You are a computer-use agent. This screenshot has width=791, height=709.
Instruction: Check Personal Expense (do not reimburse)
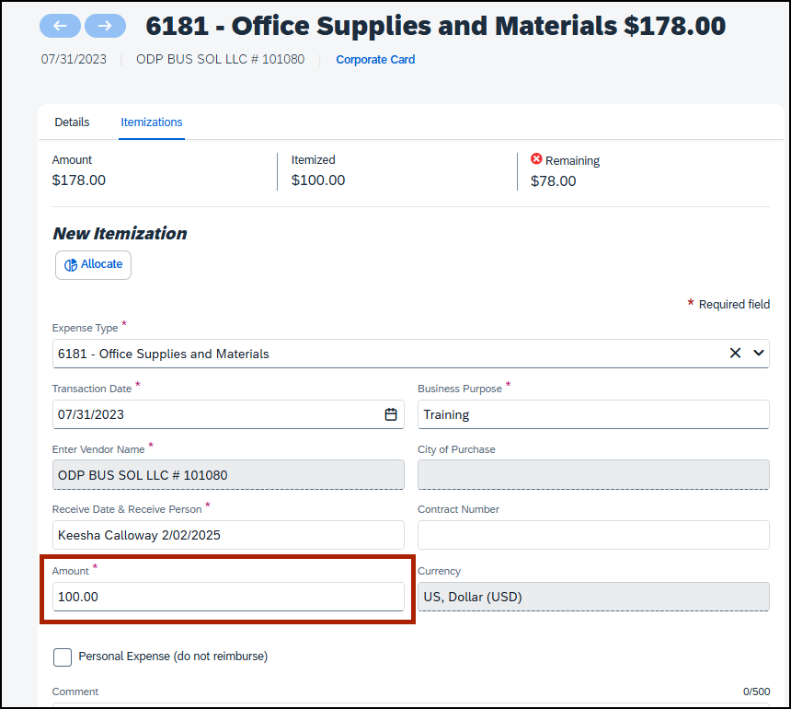63,657
